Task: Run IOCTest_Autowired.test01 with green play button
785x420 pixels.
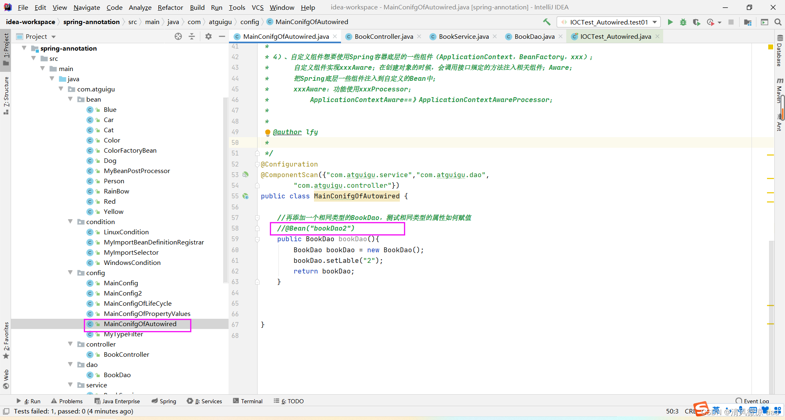Action: point(670,22)
